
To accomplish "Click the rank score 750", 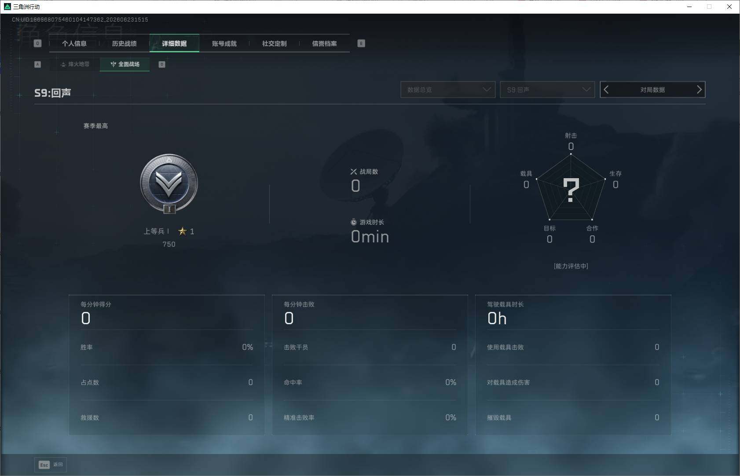I will [169, 244].
